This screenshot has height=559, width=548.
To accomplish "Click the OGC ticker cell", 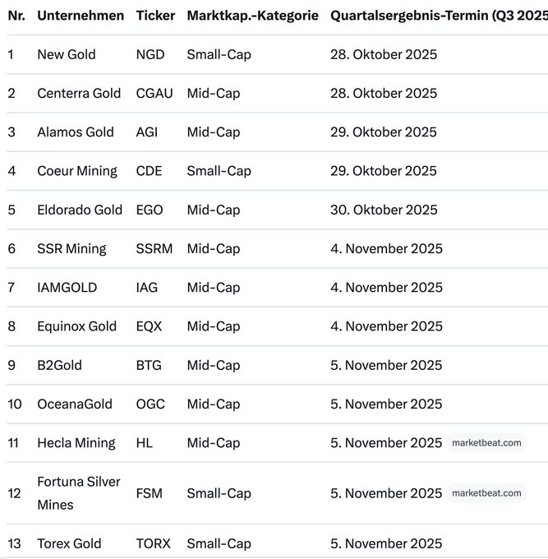I will click(150, 404).
